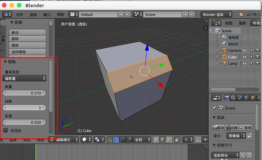The image size is (262, 160).
Task: Click the 缩放 button
Action: [28, 45]
